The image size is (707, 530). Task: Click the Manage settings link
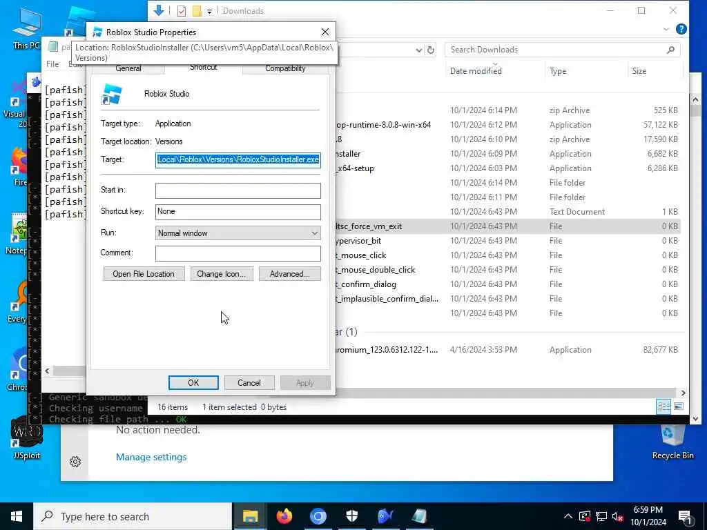[x=151, y=457]
